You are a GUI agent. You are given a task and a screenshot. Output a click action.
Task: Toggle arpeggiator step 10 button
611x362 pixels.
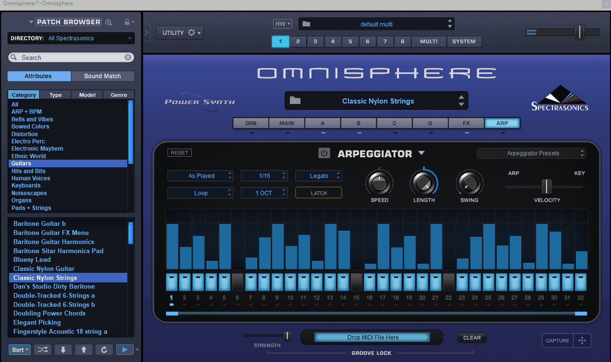tap(290, 282)
